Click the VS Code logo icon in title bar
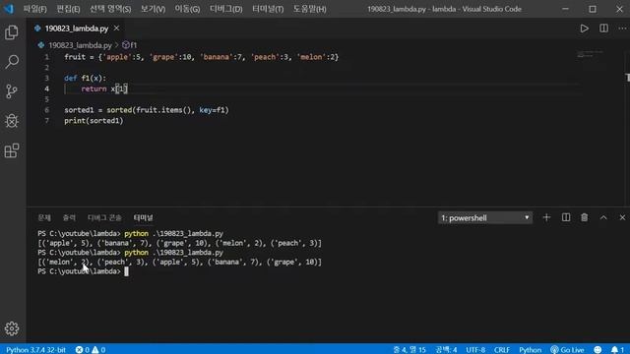 (x=9, y=9)
